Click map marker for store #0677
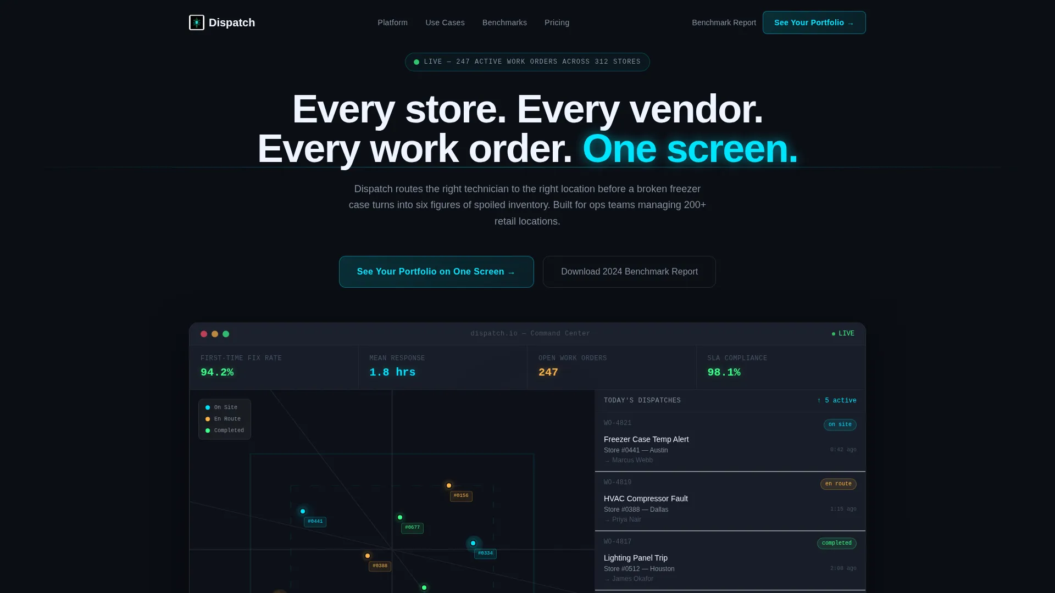This screenshot has height=593, width=1055. click(x=400, y=517)
